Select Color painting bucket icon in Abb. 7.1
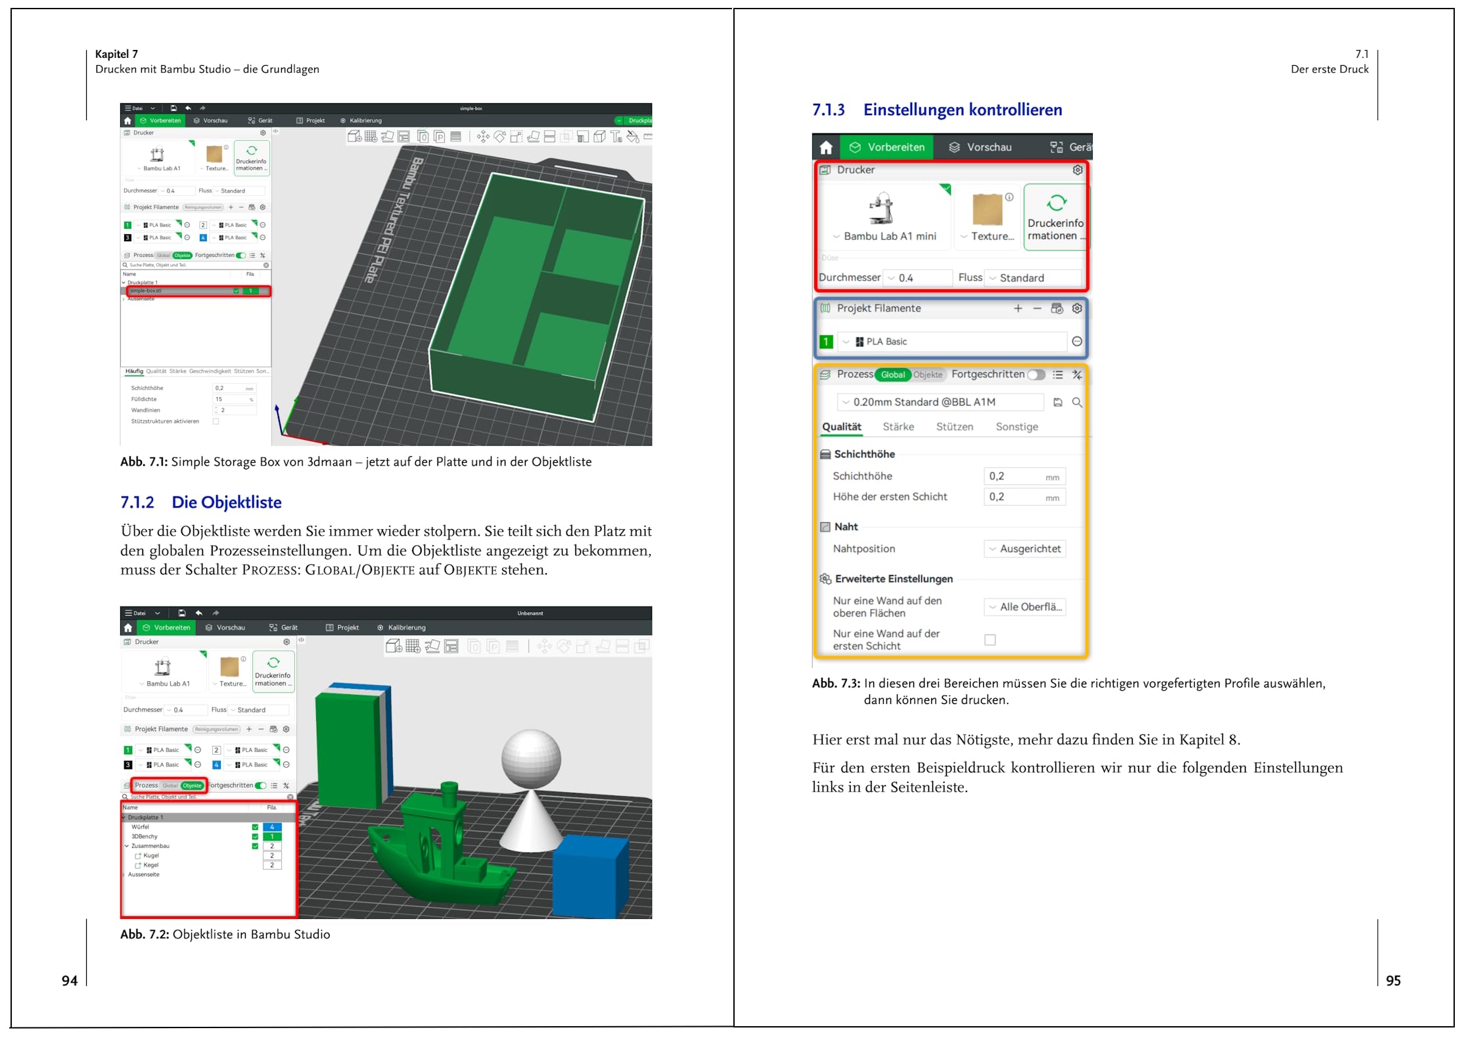 633,137
